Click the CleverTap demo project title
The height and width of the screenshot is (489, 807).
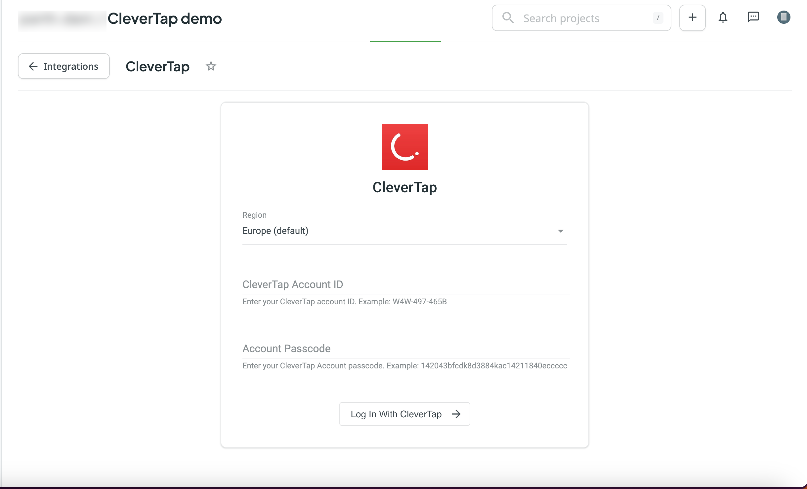[165, 19]
